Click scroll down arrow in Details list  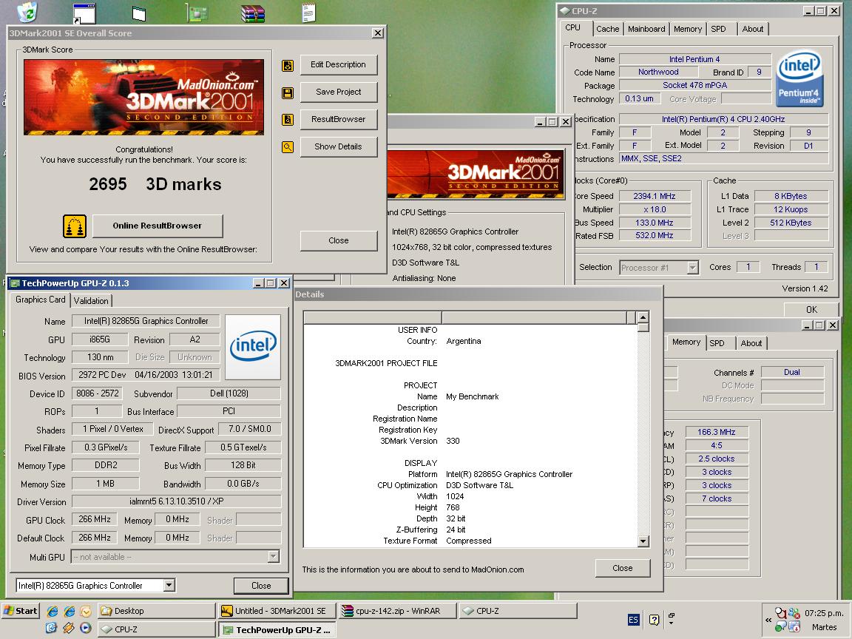pyautogui.click(x=643, y=541)
